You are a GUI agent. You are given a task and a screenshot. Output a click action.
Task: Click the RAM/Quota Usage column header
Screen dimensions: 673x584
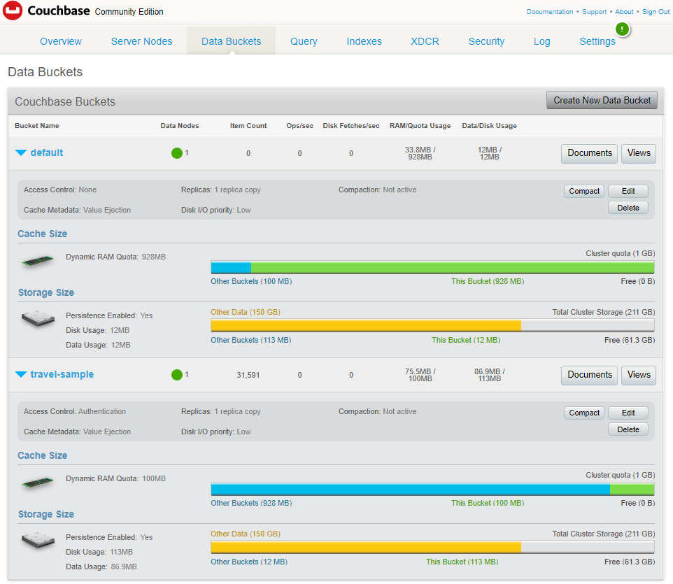420,126
